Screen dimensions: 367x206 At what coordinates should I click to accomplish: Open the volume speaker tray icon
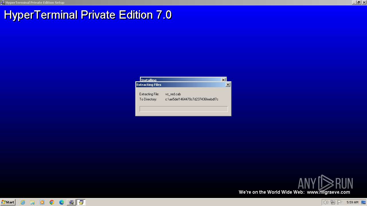coord(326,202)
